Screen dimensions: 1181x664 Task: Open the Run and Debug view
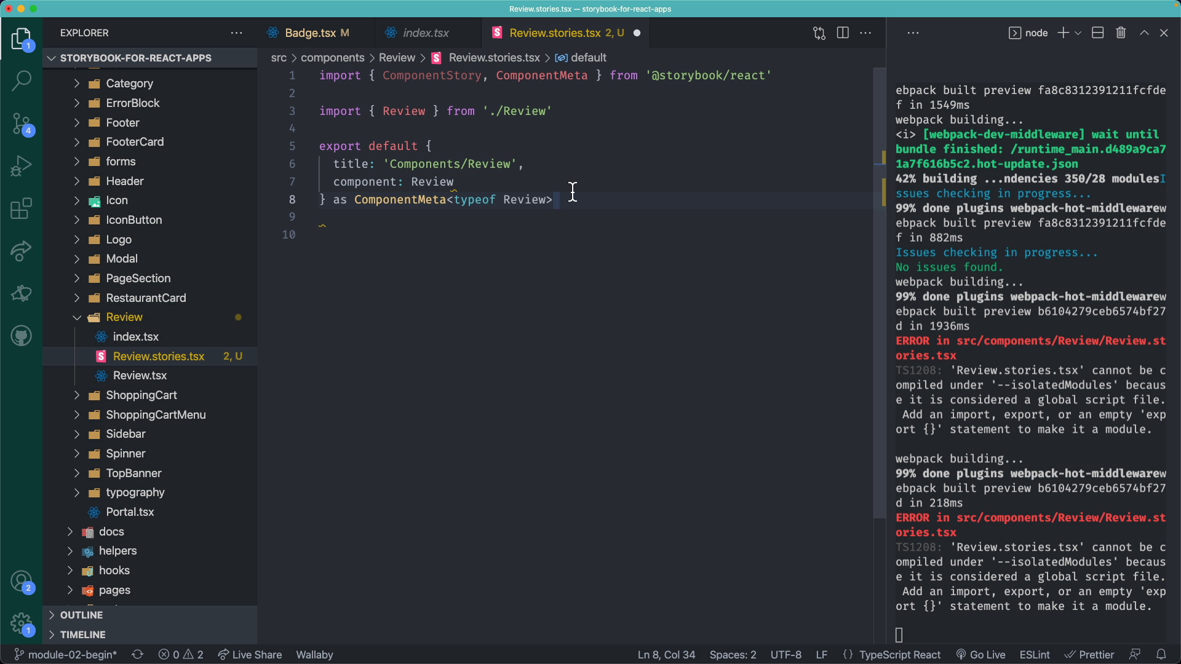click(22, 166)
